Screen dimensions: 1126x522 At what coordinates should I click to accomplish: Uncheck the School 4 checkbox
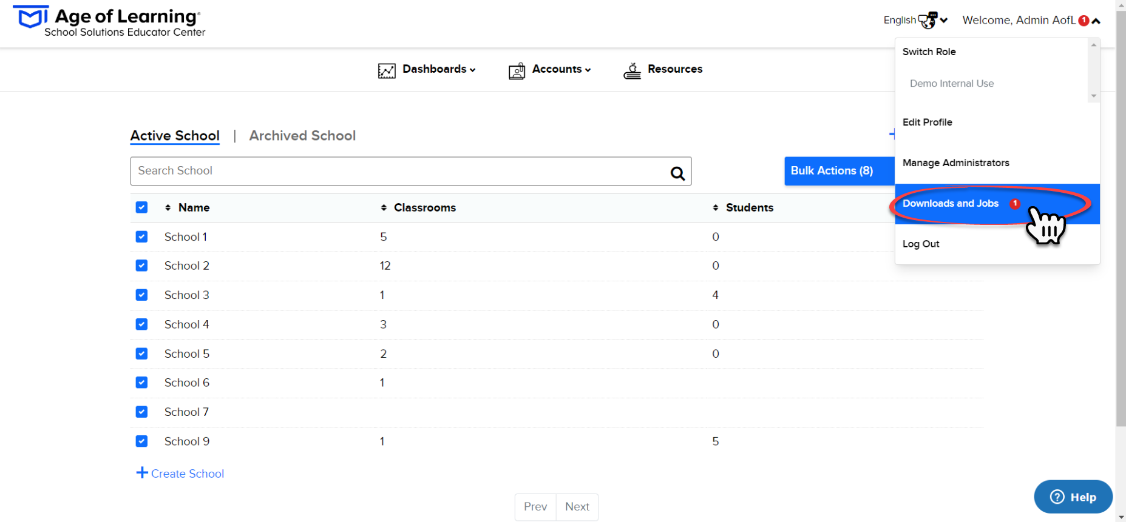(141, 324)
